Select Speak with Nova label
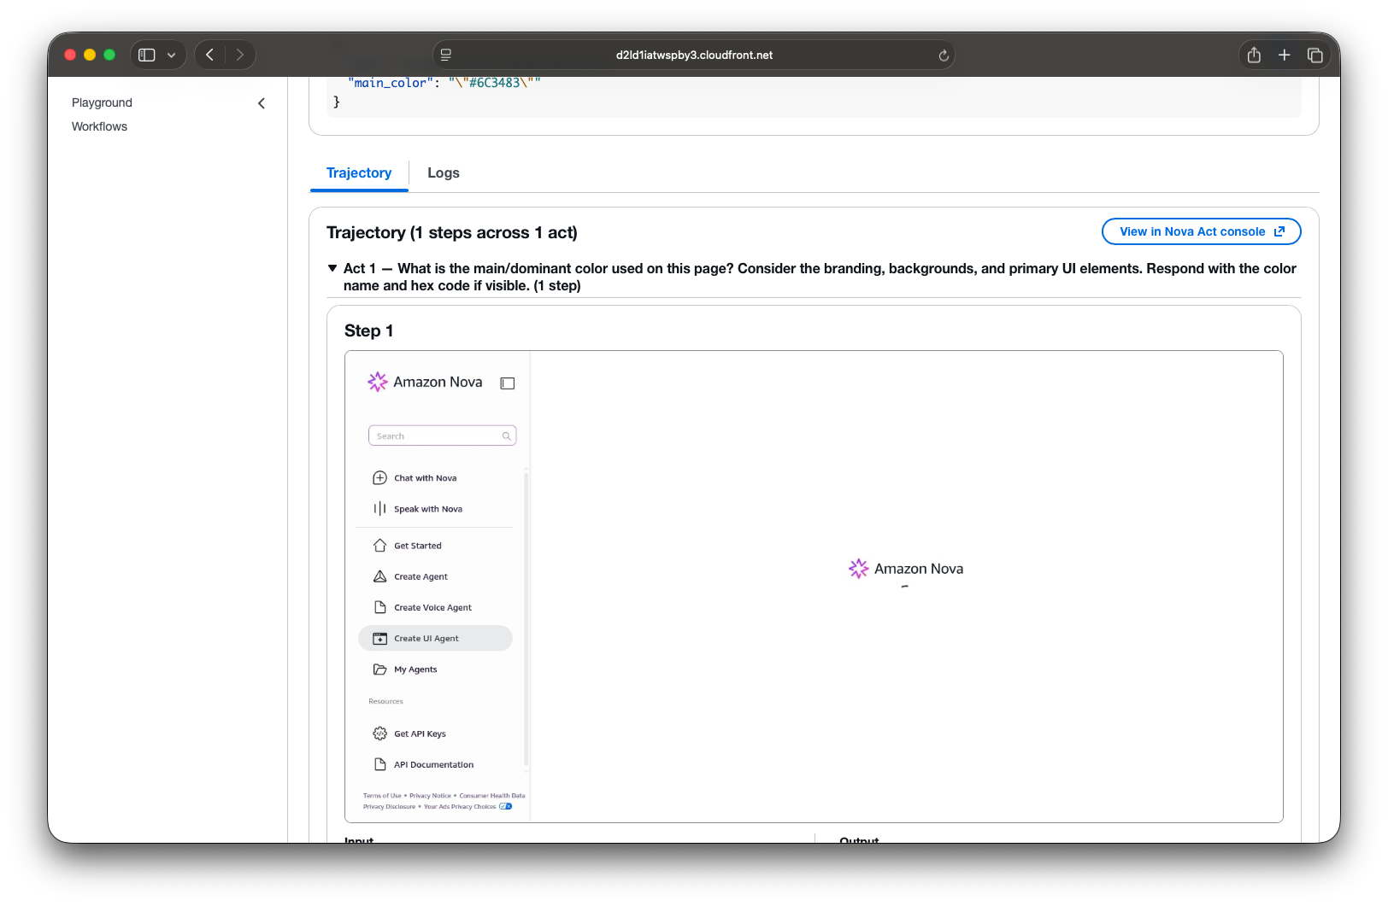This screenshot has height=906, width=1388. point(428,509)
